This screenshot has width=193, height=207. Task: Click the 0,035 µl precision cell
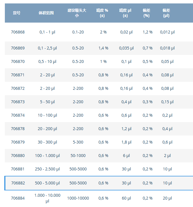coord(126,48)
